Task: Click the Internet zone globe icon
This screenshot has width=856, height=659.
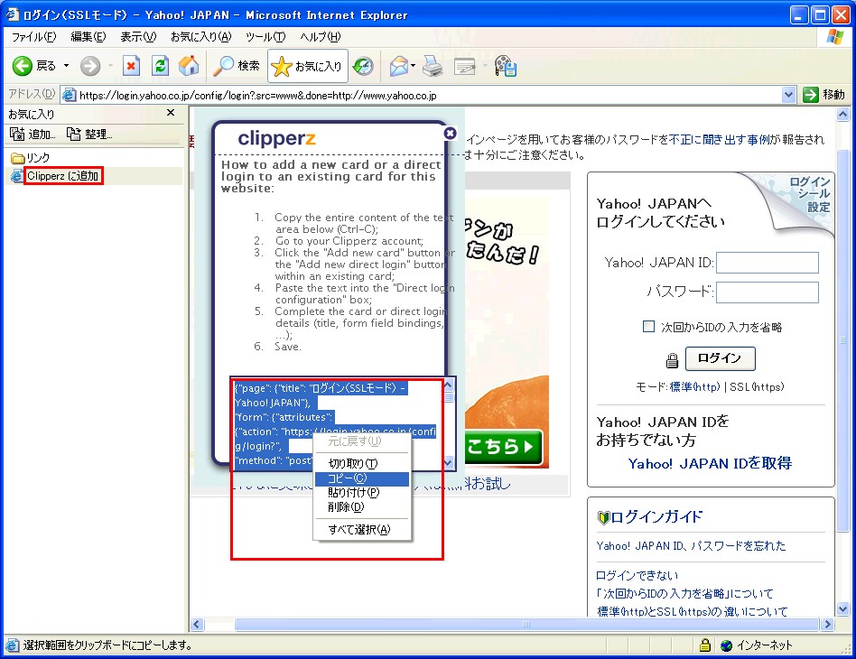Action: click(x=726, y=645)
